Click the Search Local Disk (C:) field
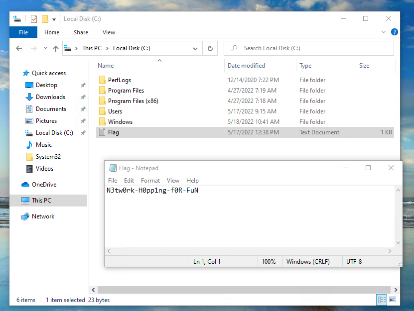This screenshot has height=311, width=414. click(x=309, y=48)
